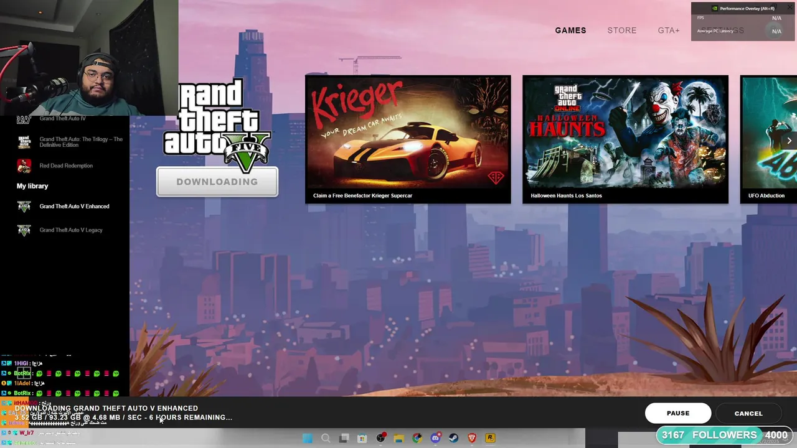Open the Halloween Haunts Los Santos card

tap(625, 139)
